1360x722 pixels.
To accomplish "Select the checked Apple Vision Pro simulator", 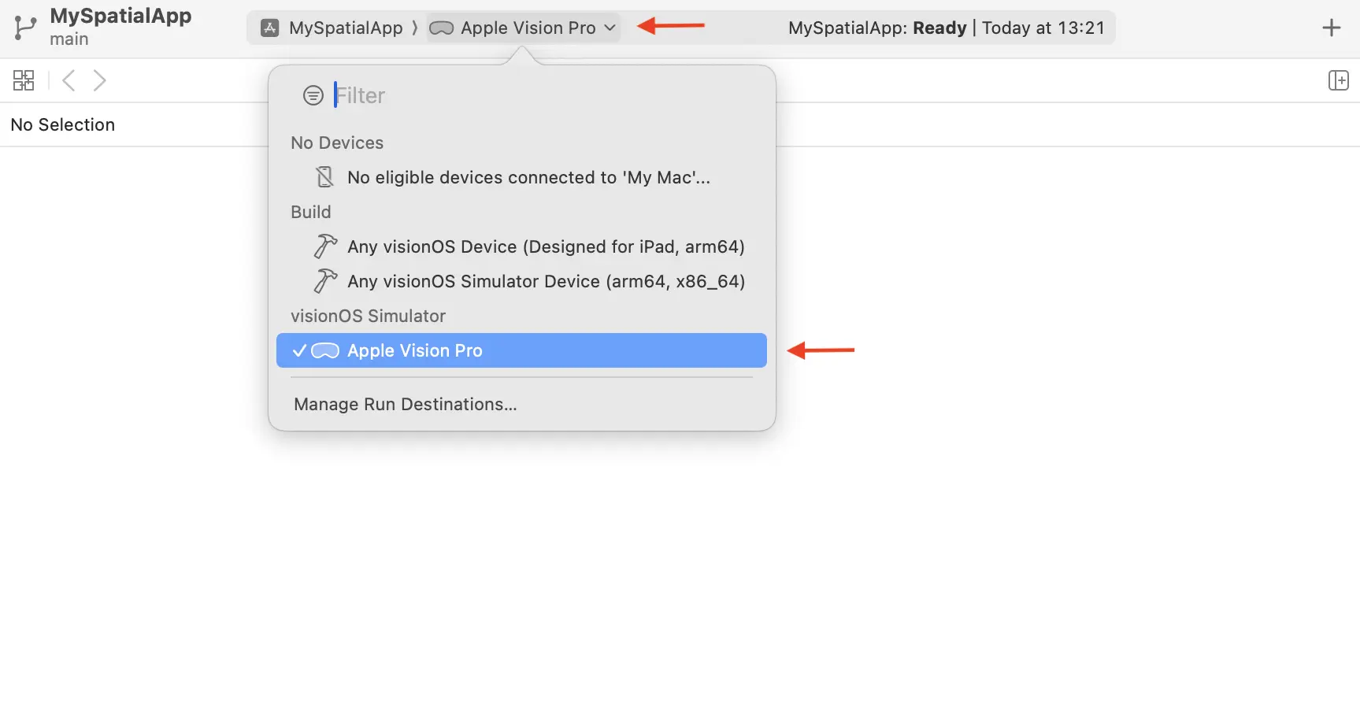I will tap(521, 350).
